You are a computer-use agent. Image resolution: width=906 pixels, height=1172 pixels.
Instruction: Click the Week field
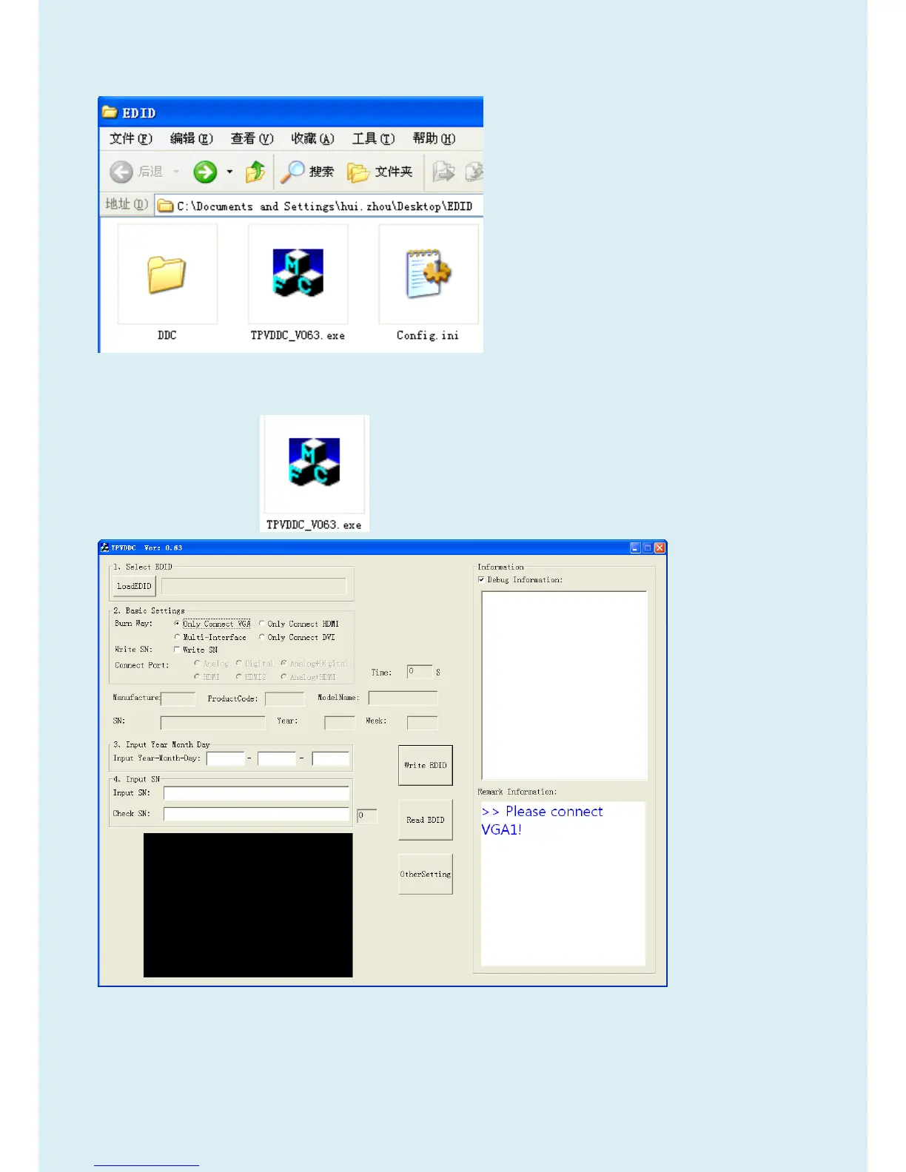pos(423,723)
